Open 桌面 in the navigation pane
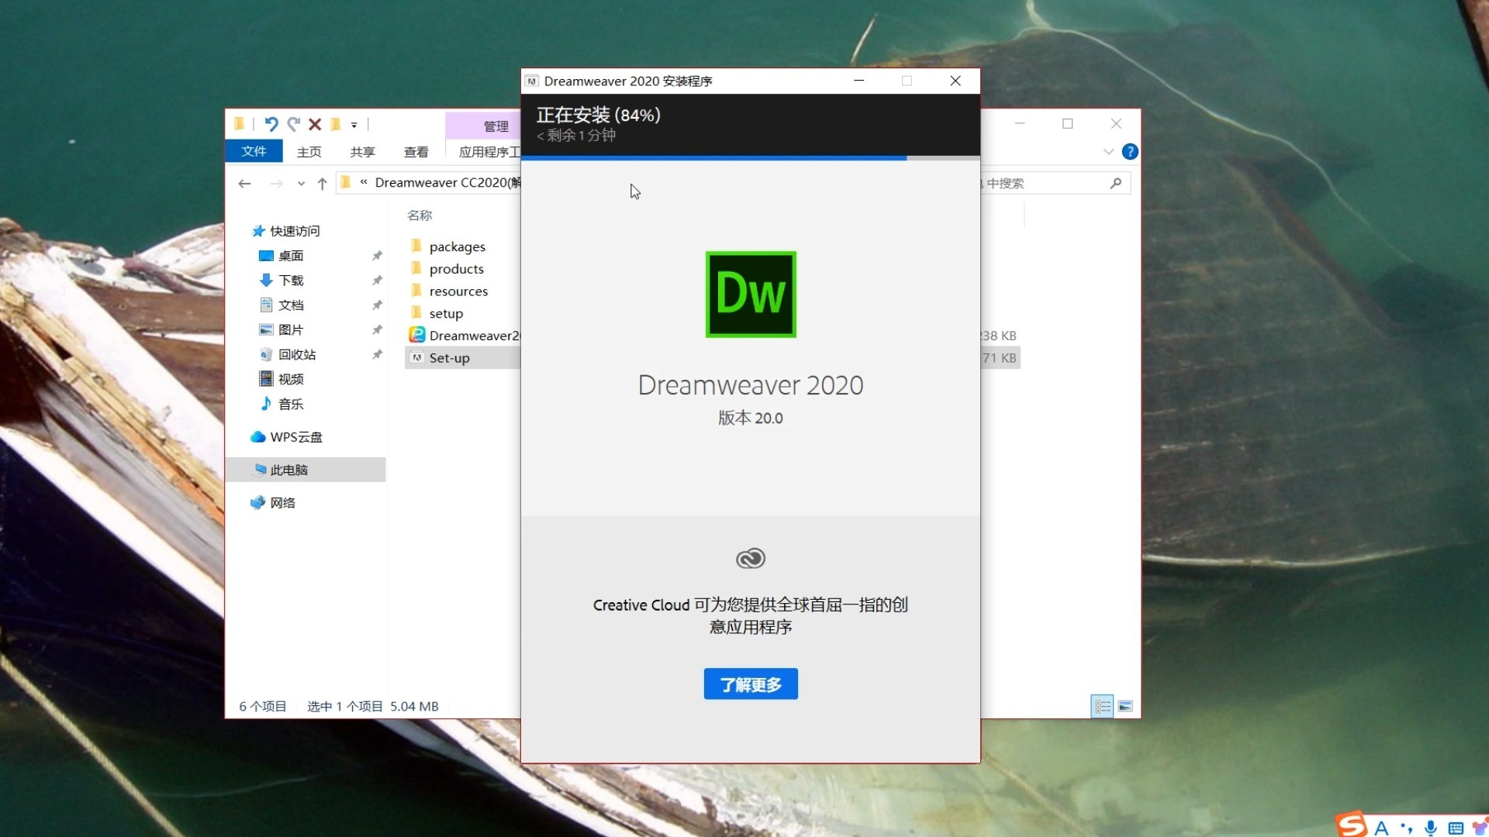The width and height of the screenshot is (1489, 837). (x=291, y=256)
